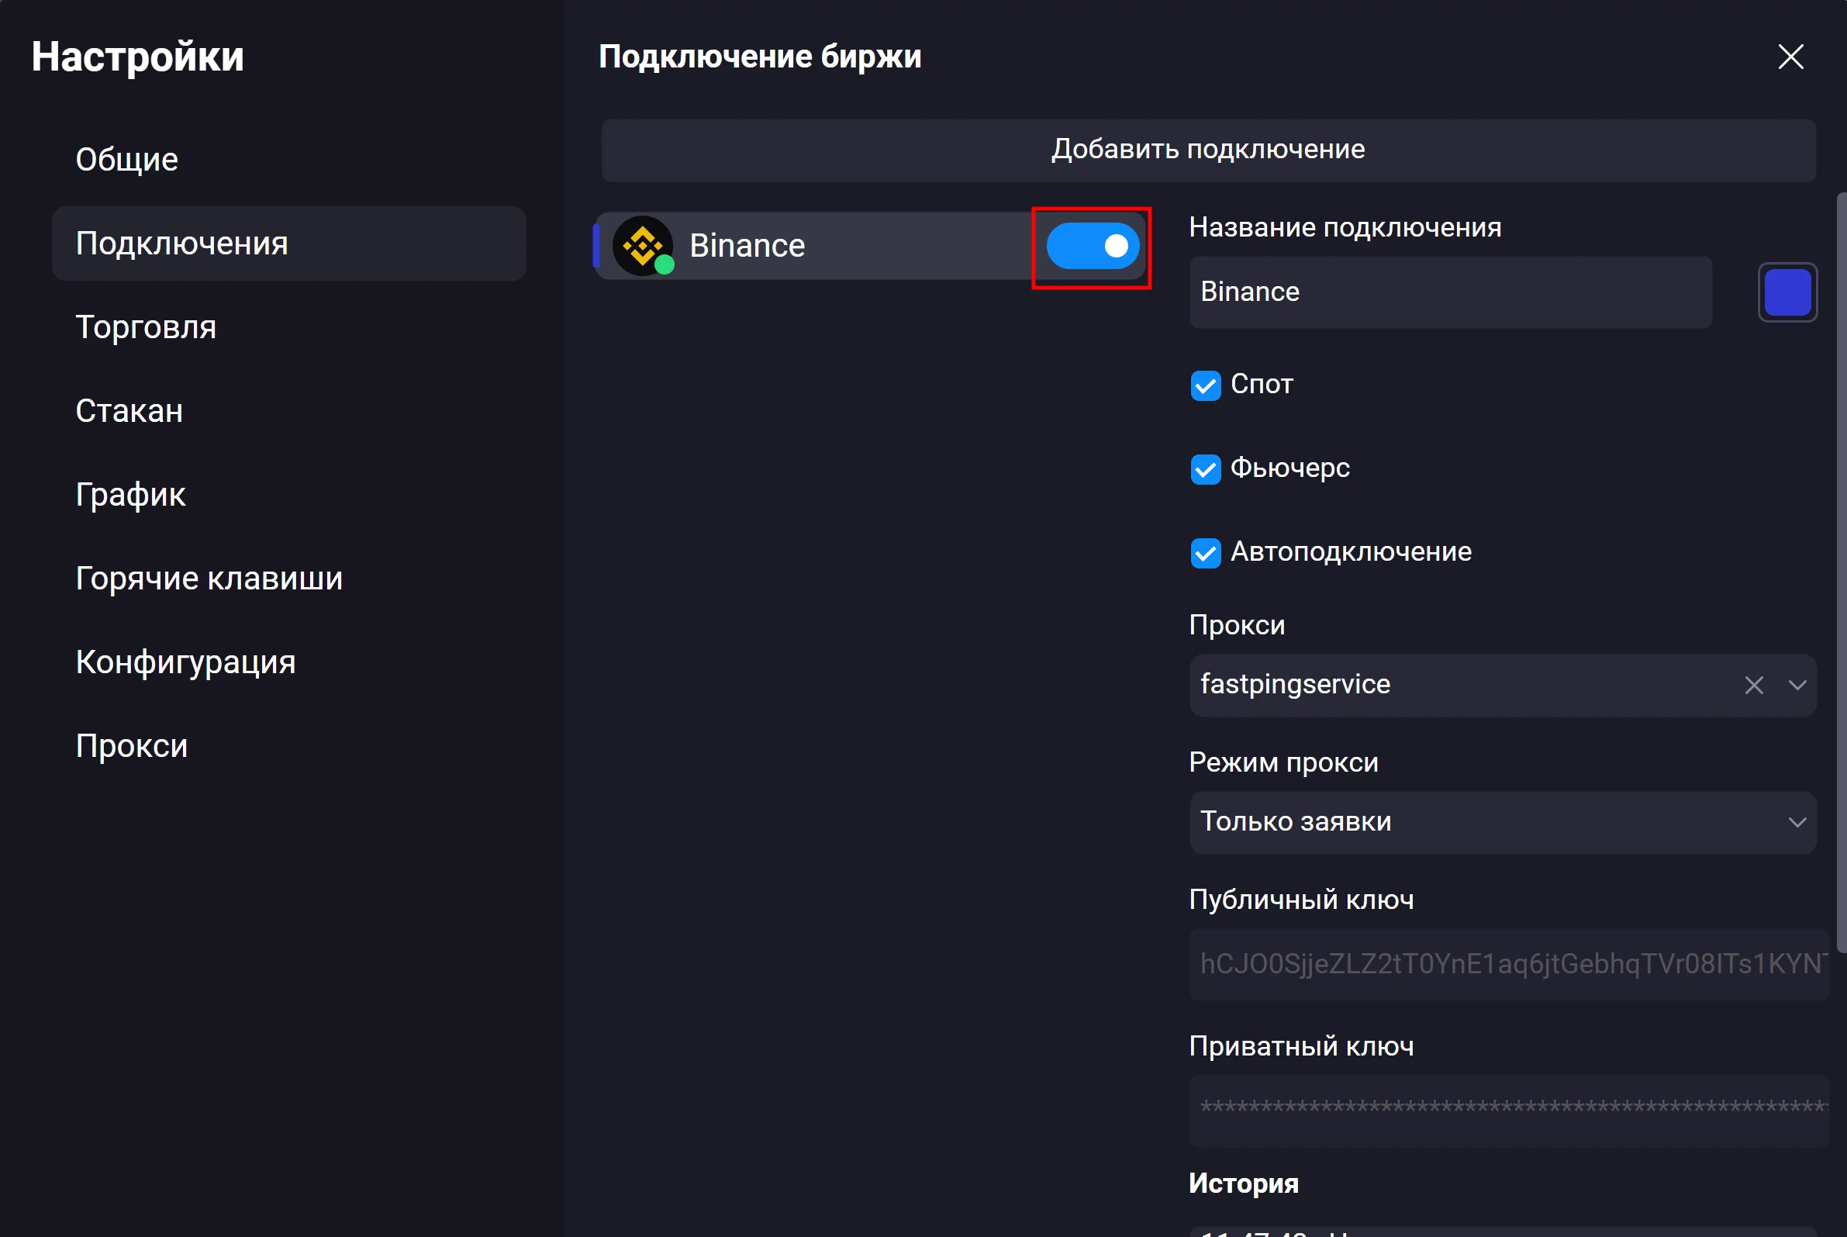
Task: Open the blue connection color swatch
Action: (x=1787, y=292)
